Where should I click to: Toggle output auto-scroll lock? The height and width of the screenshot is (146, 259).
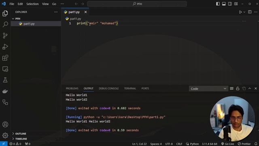[x=238, y=88]
